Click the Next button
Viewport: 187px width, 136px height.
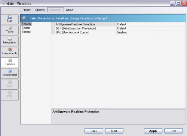(114, 131)
